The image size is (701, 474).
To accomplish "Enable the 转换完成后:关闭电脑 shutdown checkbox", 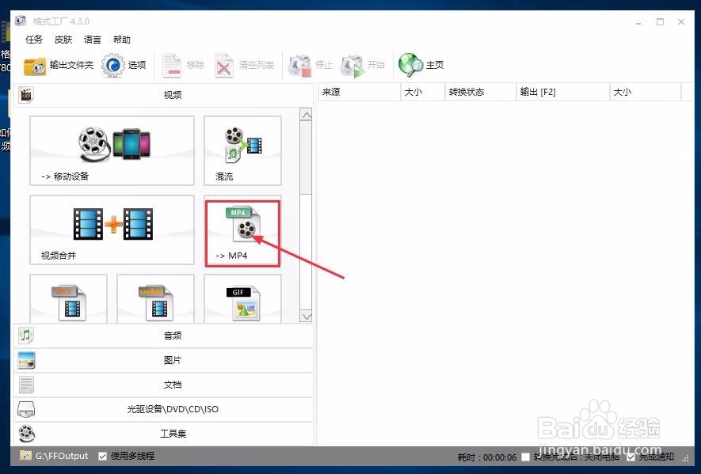I will click(x=526, y=457).
